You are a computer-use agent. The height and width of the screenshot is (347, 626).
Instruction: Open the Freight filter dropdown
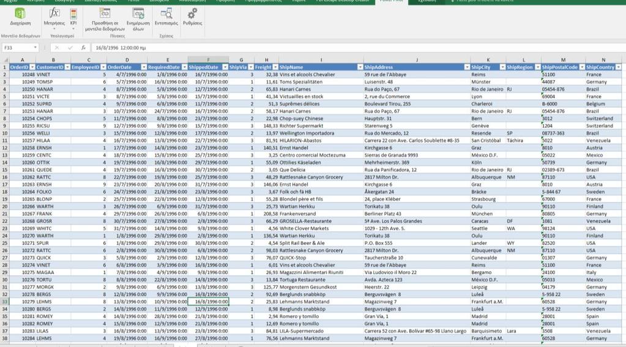click(x=275, y=67)
